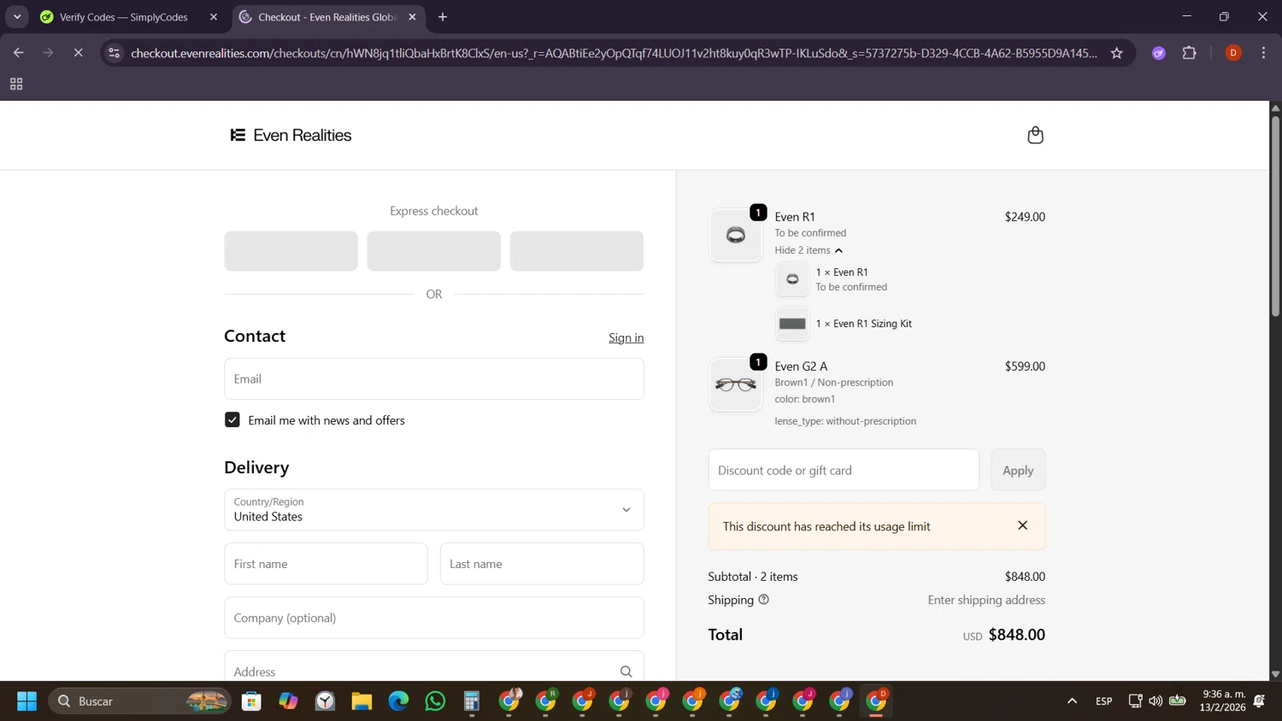Open the tab search dropdown arrow

(17, 16)
